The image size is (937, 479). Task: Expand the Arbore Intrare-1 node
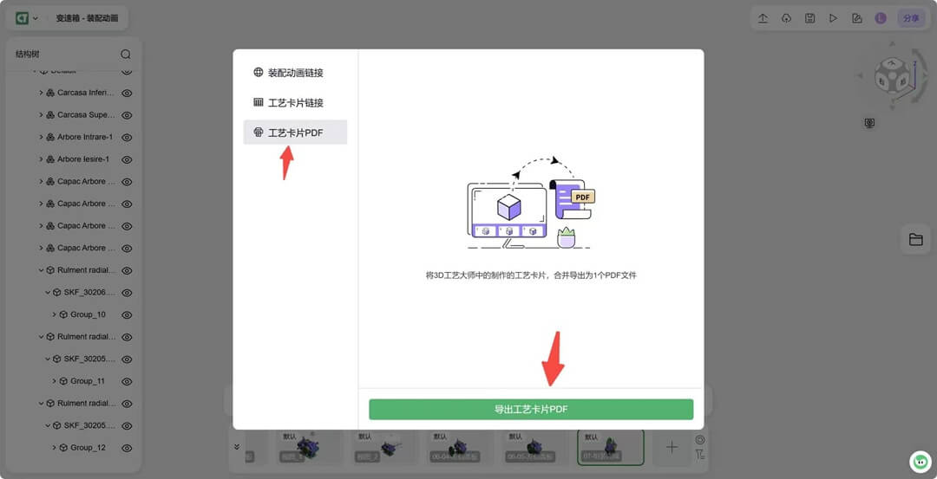click(42, 137)
